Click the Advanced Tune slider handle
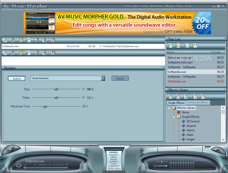The image size is (228, 173). tap(45, 107)
